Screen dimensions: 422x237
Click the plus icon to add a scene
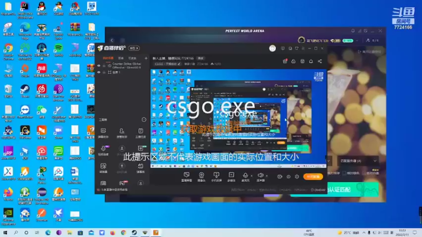(x=146, y=58)
